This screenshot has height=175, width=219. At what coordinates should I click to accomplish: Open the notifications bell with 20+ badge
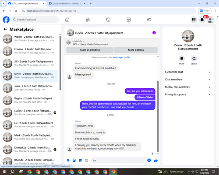[x=202, y=20]
